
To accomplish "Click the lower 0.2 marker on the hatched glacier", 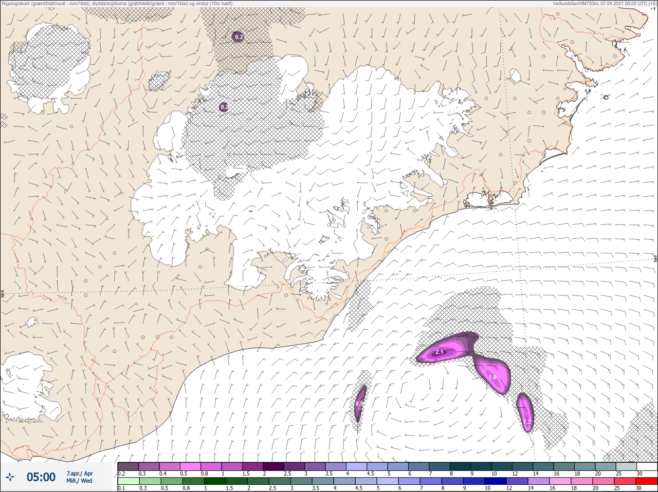I will coord(224,107).
